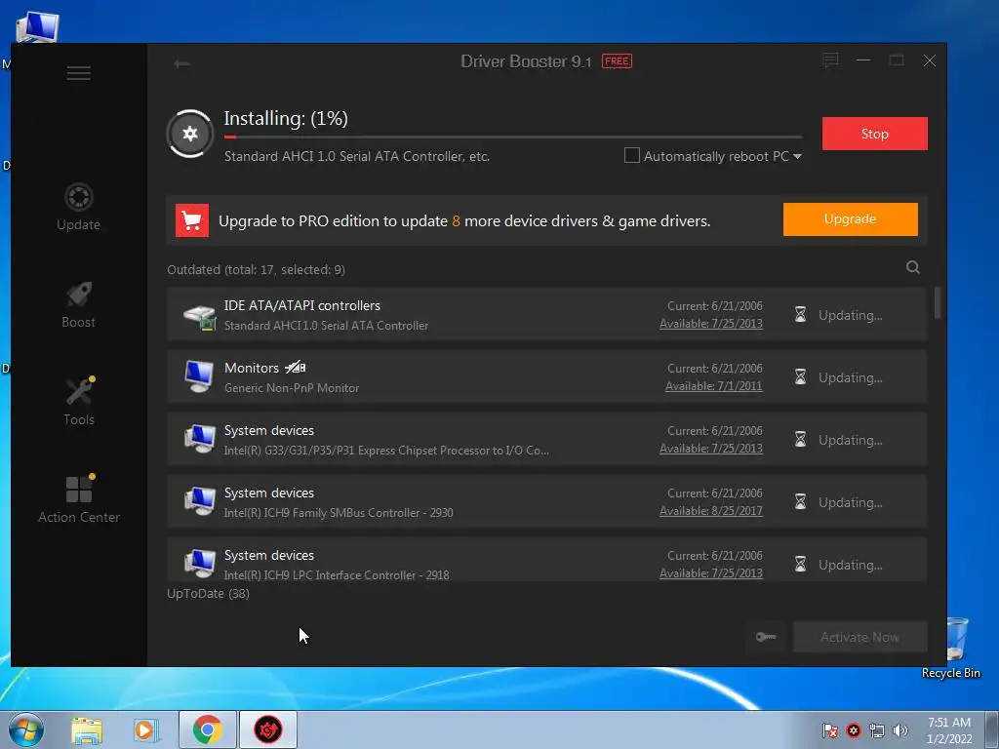Go back with the back arrow
999x749 pixels.
[x=181, y=63]
